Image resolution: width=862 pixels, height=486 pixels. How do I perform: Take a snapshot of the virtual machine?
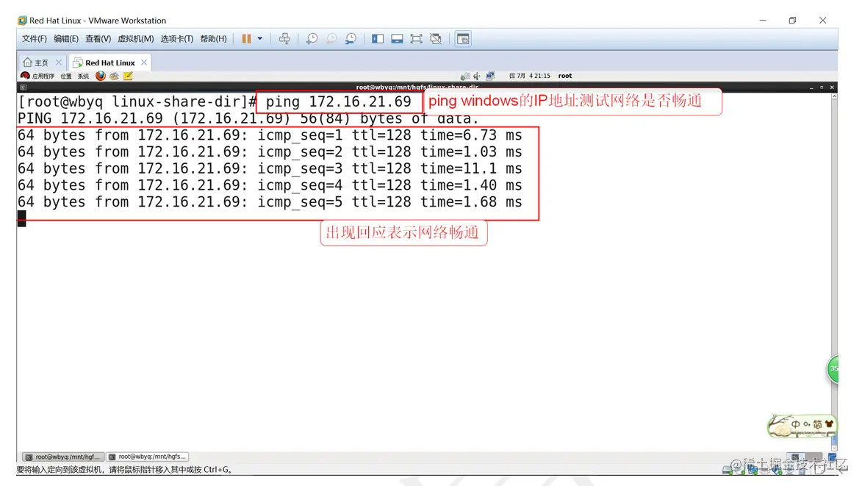click(312, 38)
